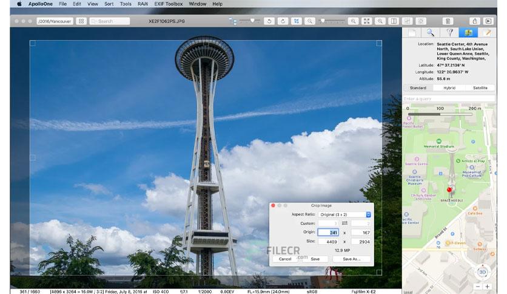Swap custom ratio values with arrows icon
This screenshot has width=507, height=294.
pos(344,223)
